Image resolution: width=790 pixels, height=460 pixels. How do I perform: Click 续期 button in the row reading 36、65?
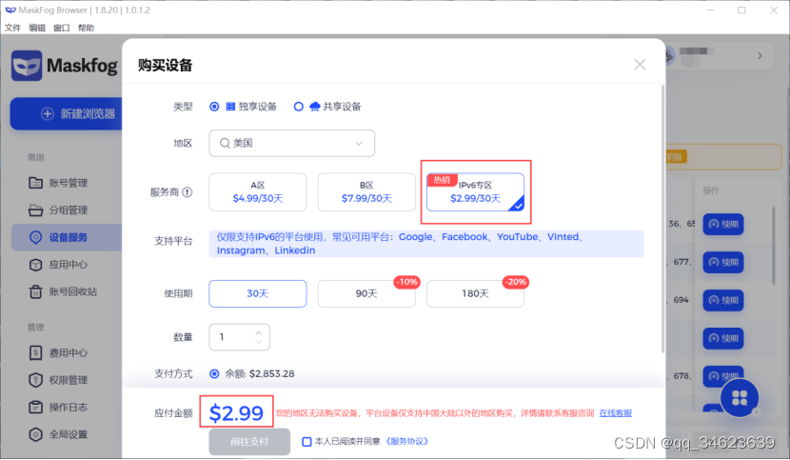723,225
